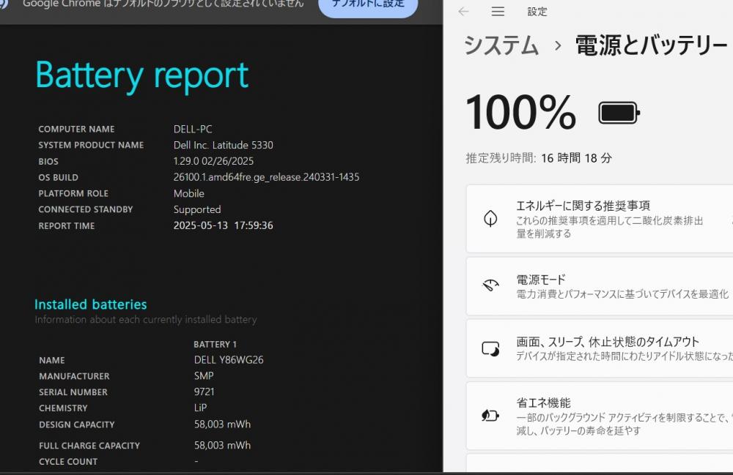Click the screen and sleep timeout icon
This screenshot has height=475, width=733.
[490, 348]
